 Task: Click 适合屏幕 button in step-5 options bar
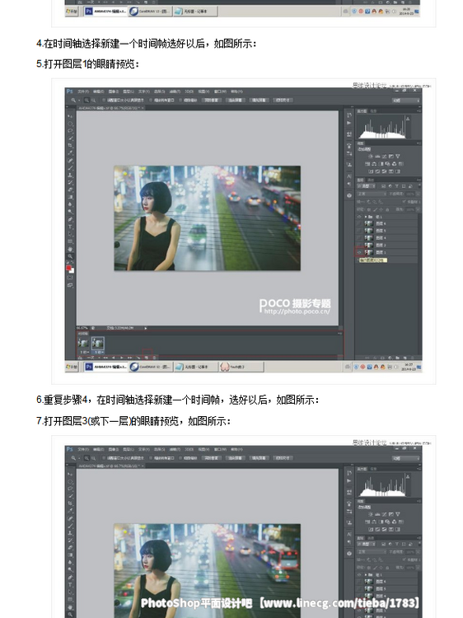236,101
